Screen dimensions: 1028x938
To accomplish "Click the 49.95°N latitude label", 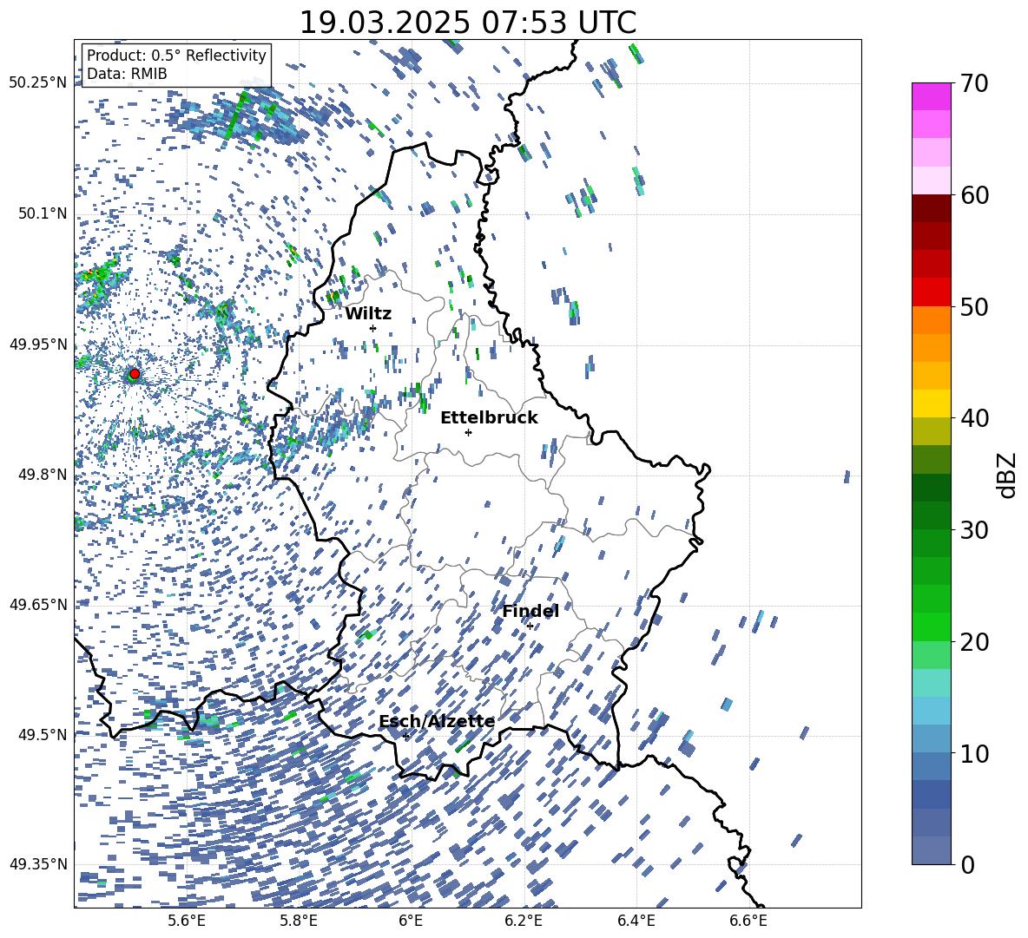I will coord(38,344).
